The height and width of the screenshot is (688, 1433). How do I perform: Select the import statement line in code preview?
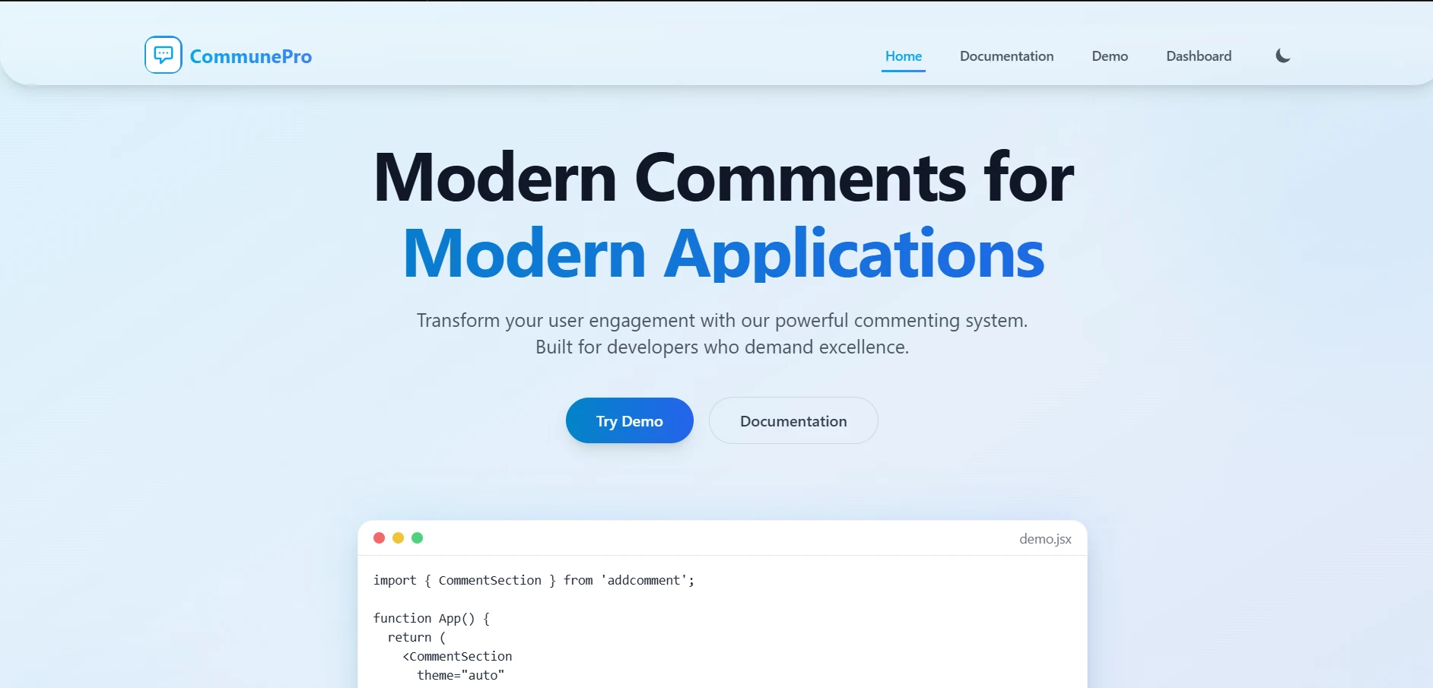click(532, 580)
